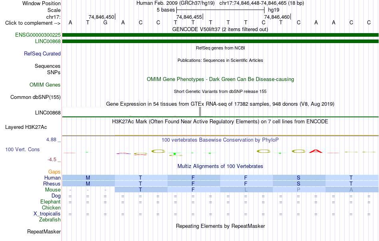
Task: Click '100 vertebrates Basewise Conservation by PhyloP' title
Action: click(220, 140)
